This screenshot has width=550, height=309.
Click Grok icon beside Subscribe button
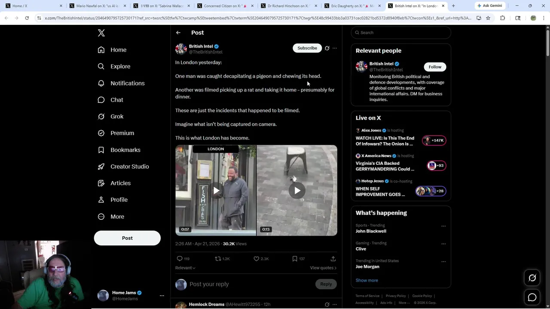click(327, 48)
